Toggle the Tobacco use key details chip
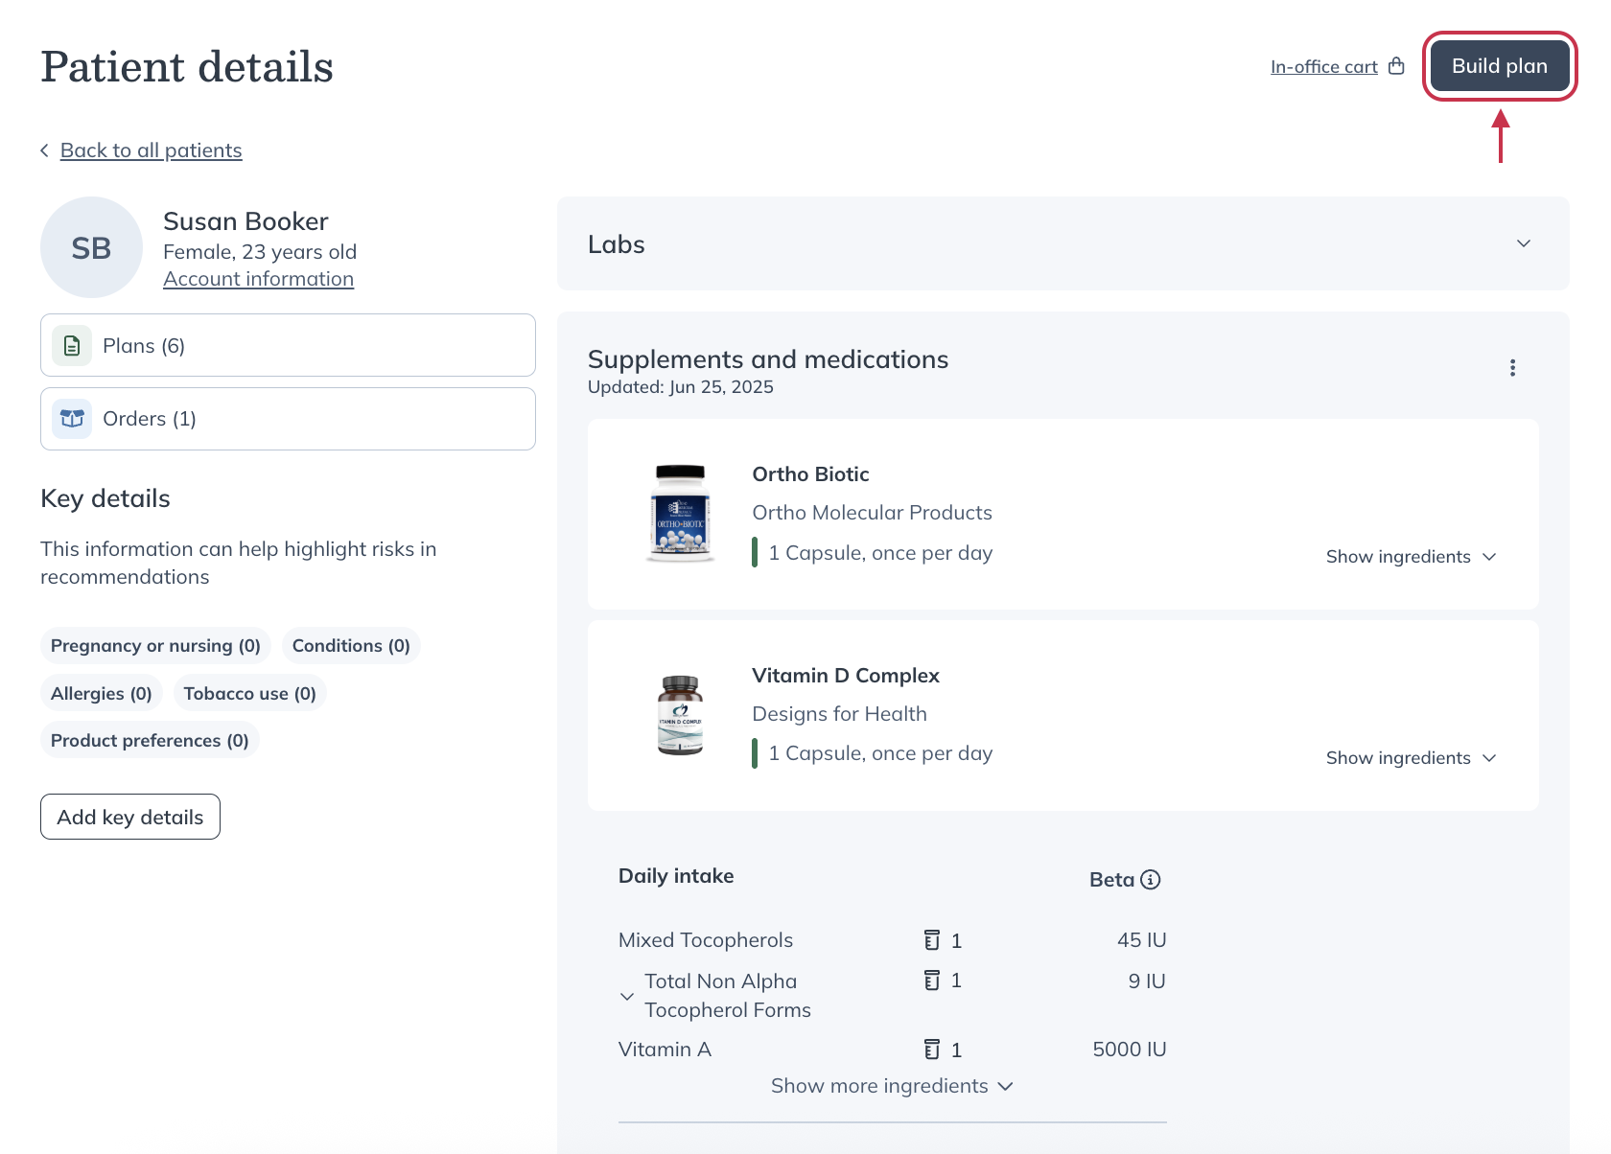Image resolution: width=1611 pixels, height=1154 pixels. (249, 693)
